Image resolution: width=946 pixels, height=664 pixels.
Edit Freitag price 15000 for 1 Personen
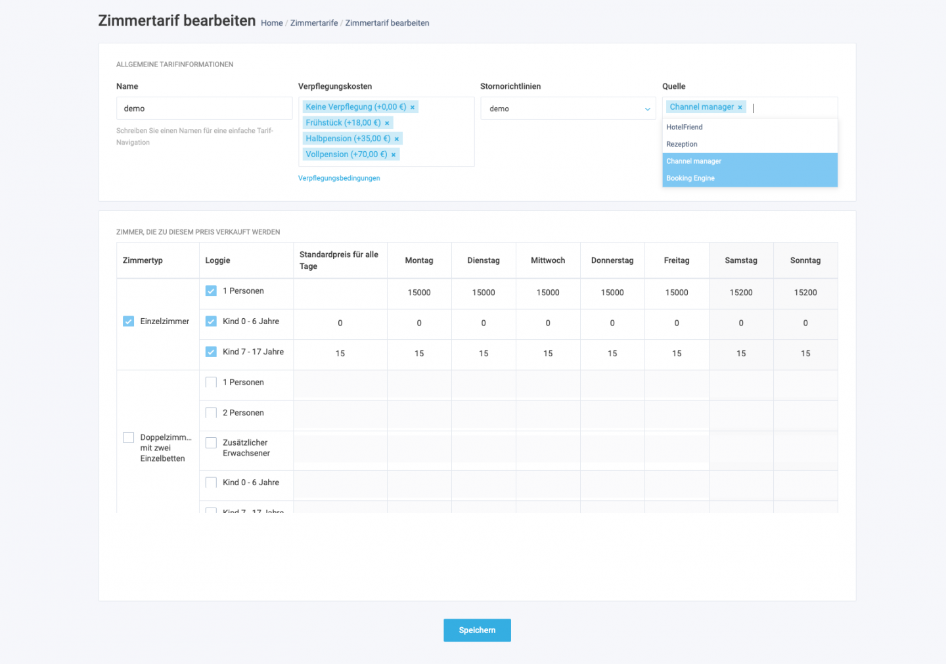(677, 293)
